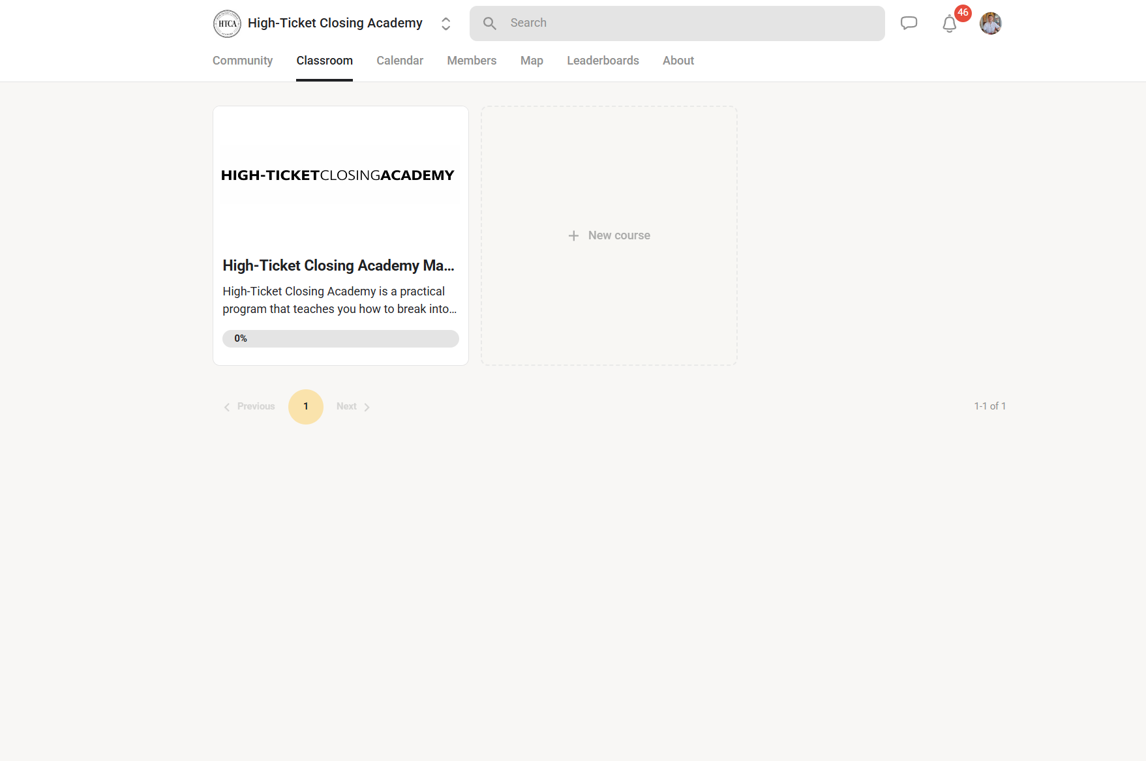This screenshot has width=1146, height=761.
Task: Open High-Ticket Closing Academy course title
Action: click(339, 265)
